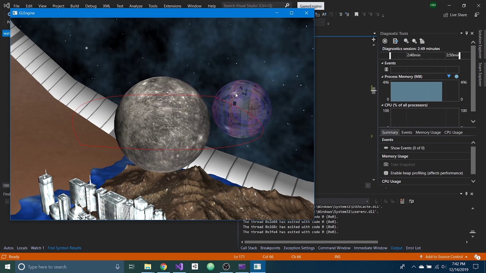The width and height of the screenshot is (486, 273).
Task: Collapse the Process Memory graph section
Action: 382,77
